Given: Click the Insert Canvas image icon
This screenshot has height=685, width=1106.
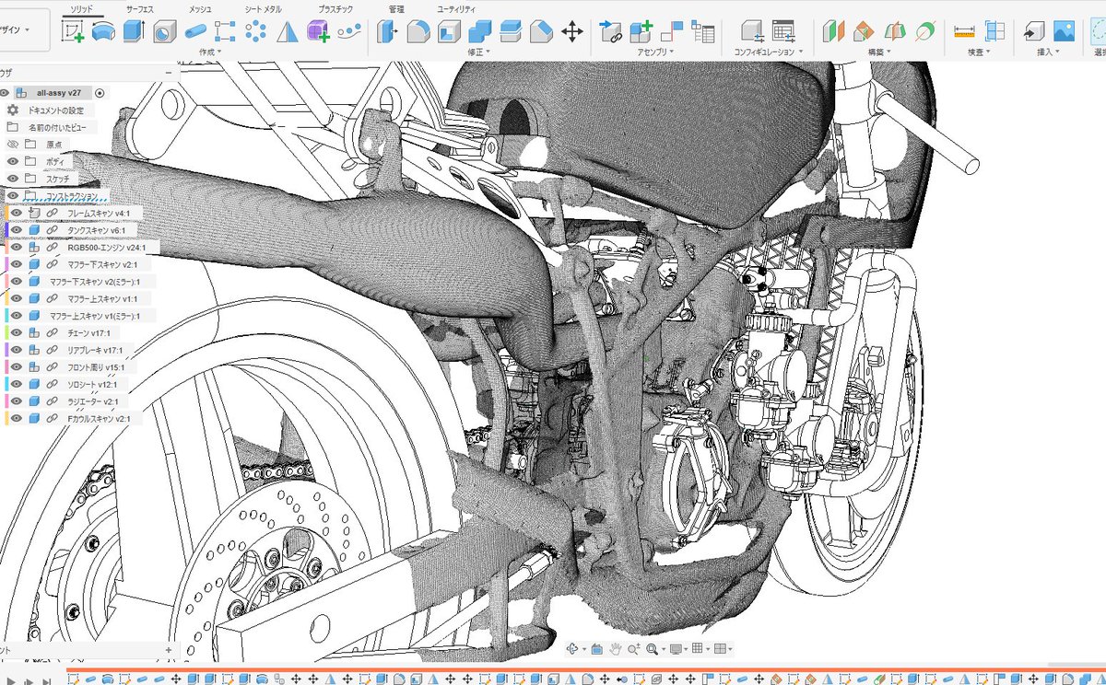Looking at the screenshot, I should (x=1064, y=32).
